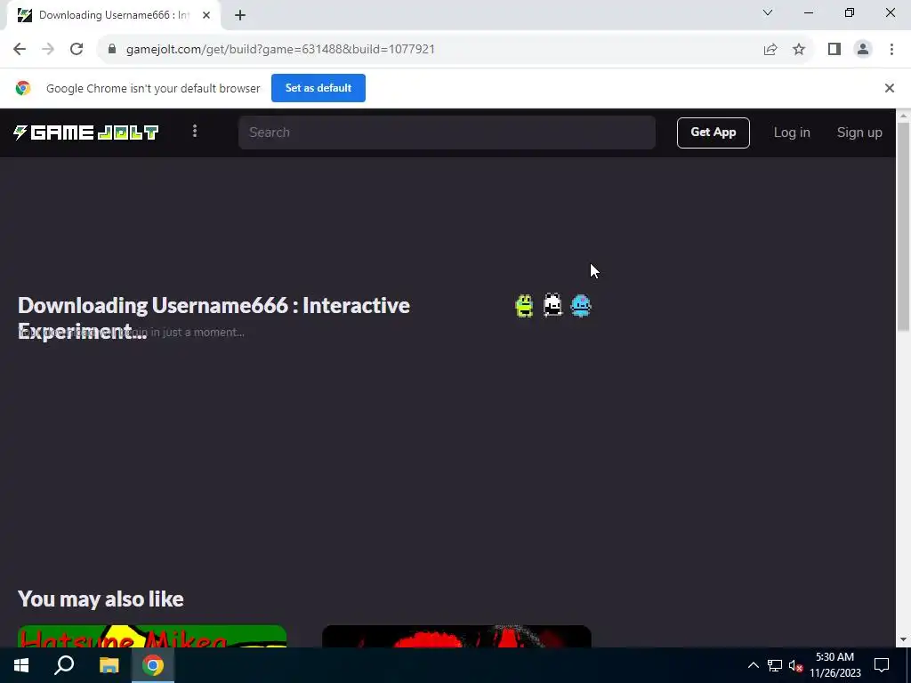Select the gamejolt.com URL in address bar
The image size is (911, 683).
pos(280,50)
